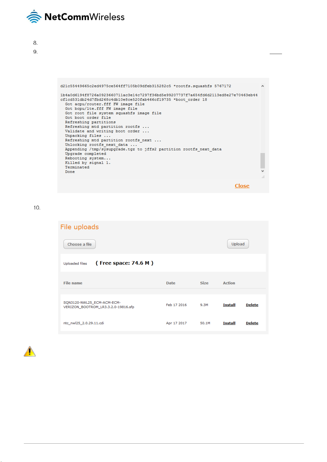Image resolution: width=327 pixels, height=462 pixels.
Task: Select the ntc_nwl25_2.0.29.11.cdi file name
Action: pos(84,323)
